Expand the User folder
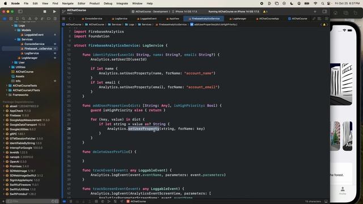The width and height of the screenshot is (363, 204). (x=12, y=62)
